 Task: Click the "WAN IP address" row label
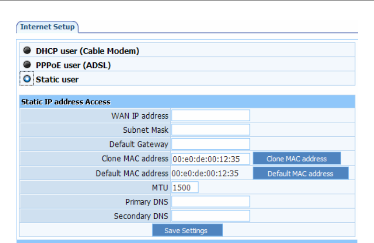(140, 116)
